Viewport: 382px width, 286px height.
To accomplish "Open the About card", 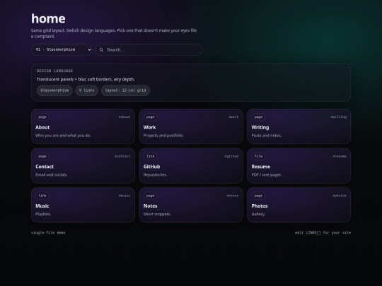I will pyautogui.click(x=83, y=126).
